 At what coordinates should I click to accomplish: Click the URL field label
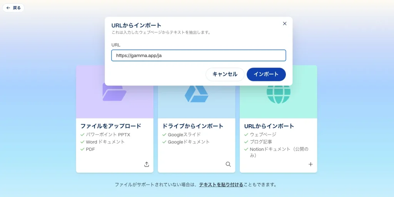[116, 45]
